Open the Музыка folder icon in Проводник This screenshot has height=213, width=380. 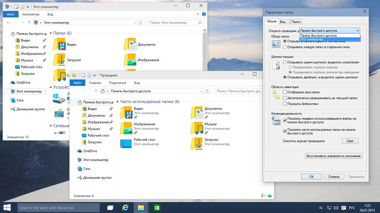(197, 128)
